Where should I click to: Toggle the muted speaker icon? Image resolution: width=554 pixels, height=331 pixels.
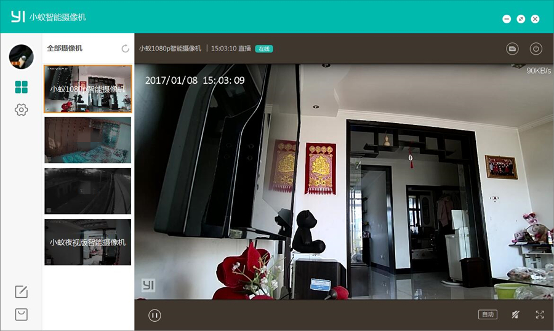tap(515, 314)
